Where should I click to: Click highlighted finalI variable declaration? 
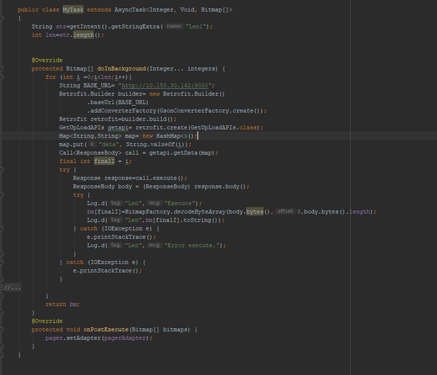coord(104,161)
